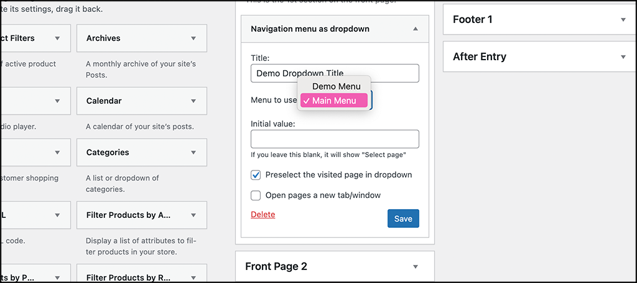Expand the Filter Products by R... widget arrow
637x283 pixels.
pos(193,278)
